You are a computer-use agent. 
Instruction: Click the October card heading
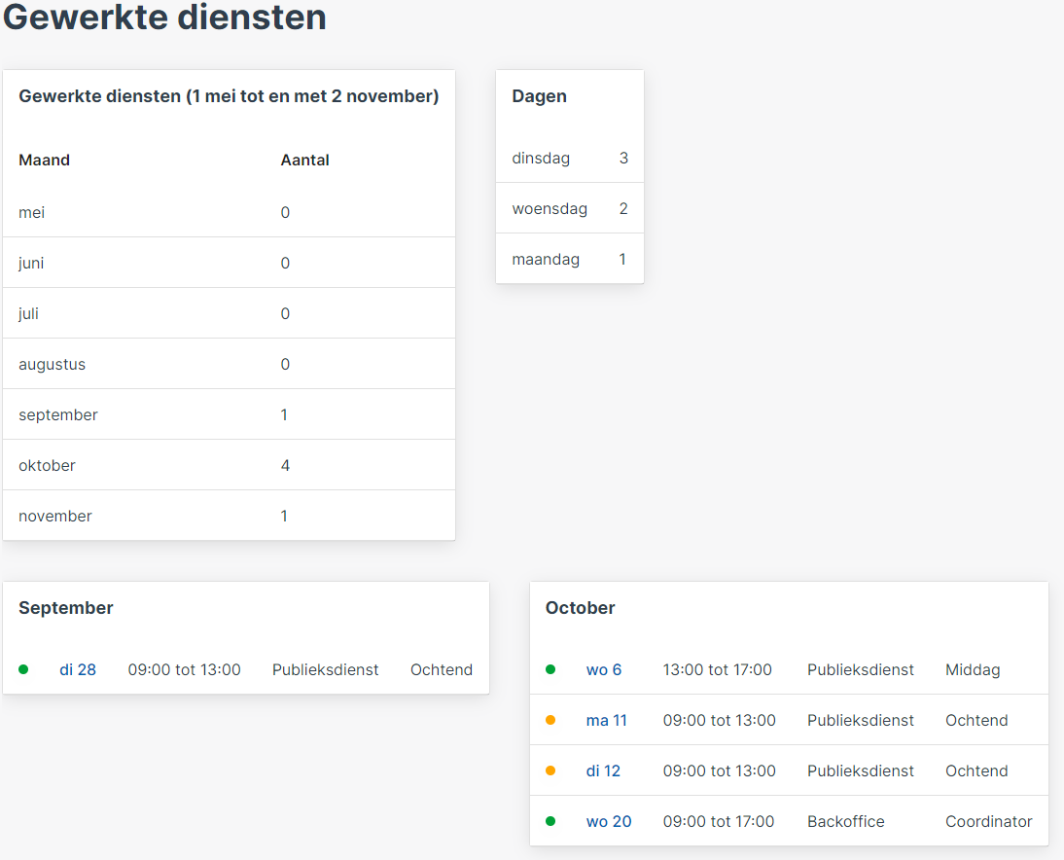coord(581,607)
